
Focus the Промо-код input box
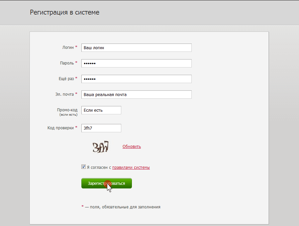pyautogui.click(x=101, y=110)
